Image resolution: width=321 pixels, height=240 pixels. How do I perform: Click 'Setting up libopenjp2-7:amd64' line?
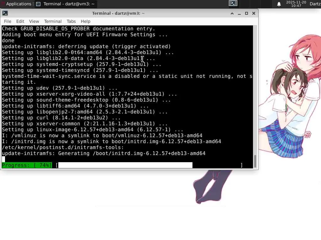(x=85, y=112)
